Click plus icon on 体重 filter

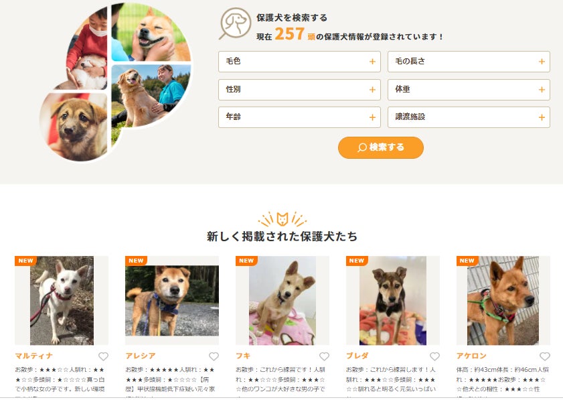click(542, 90)
